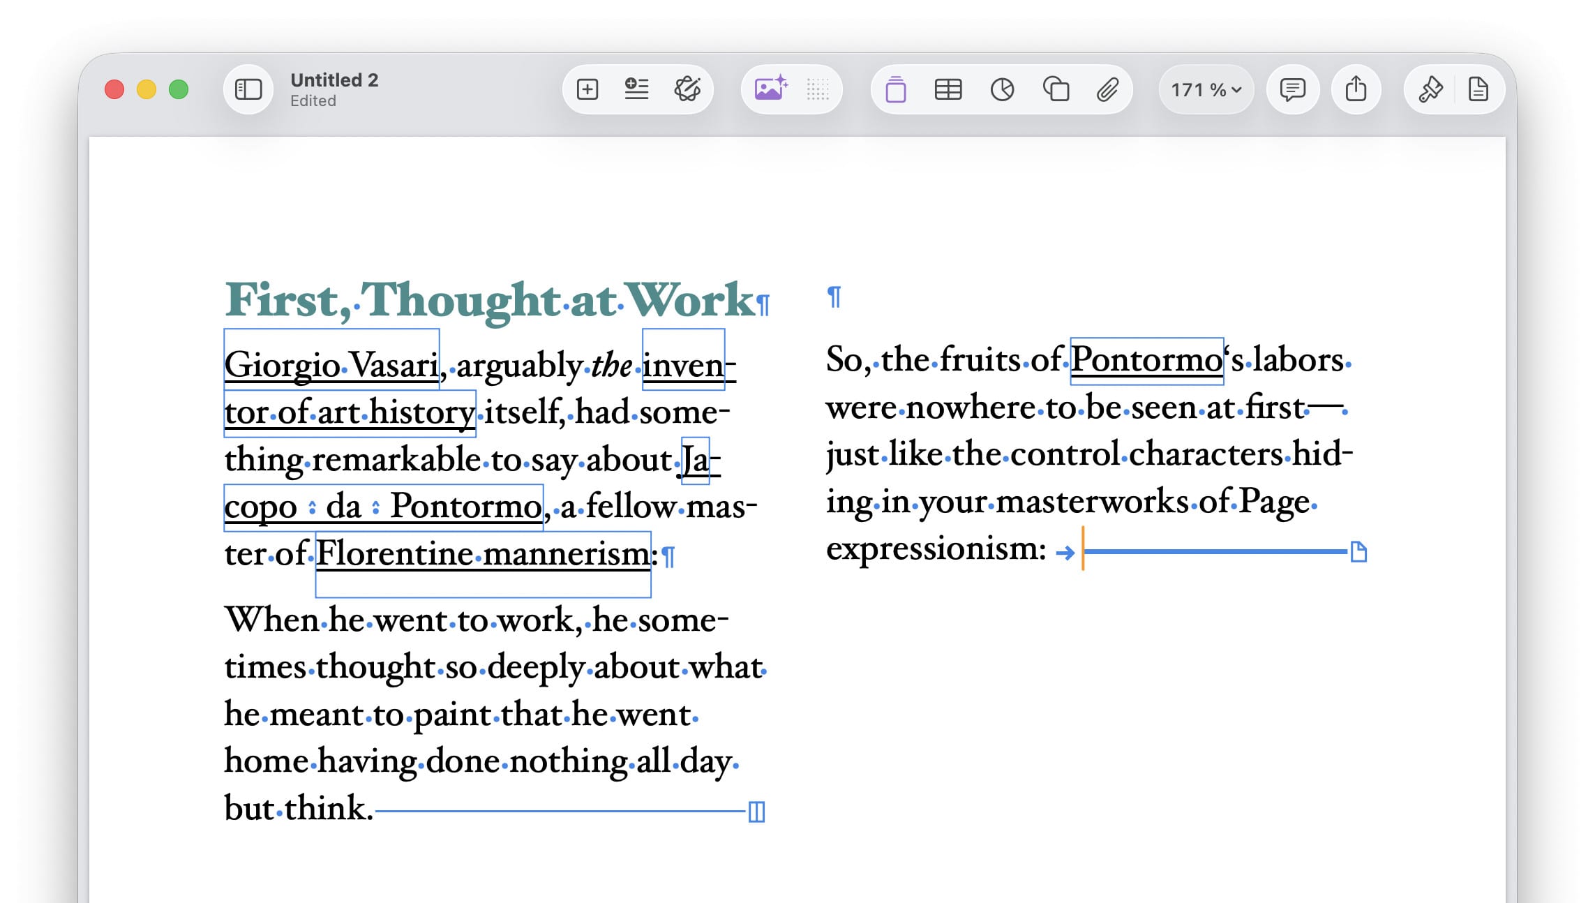Open the writing tools sparkle icon
This screenshot has width=1595, height=903.
click(x=687, y=89)
